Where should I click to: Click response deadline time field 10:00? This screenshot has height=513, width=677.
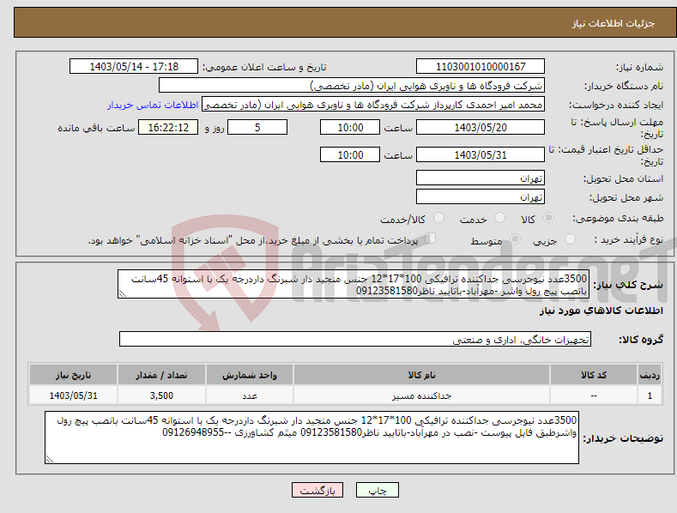pos(350,127)
